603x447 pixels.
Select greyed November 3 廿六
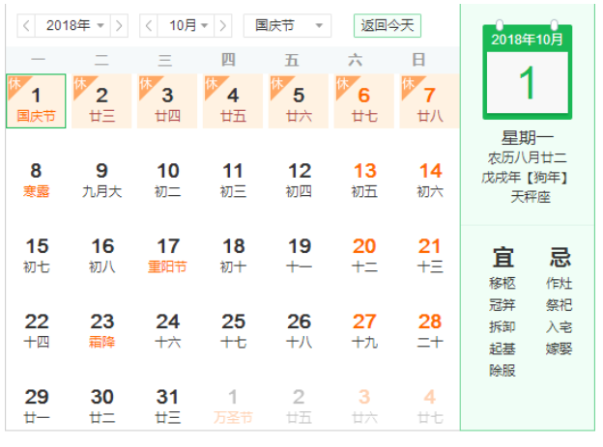[x=363, y=405]
